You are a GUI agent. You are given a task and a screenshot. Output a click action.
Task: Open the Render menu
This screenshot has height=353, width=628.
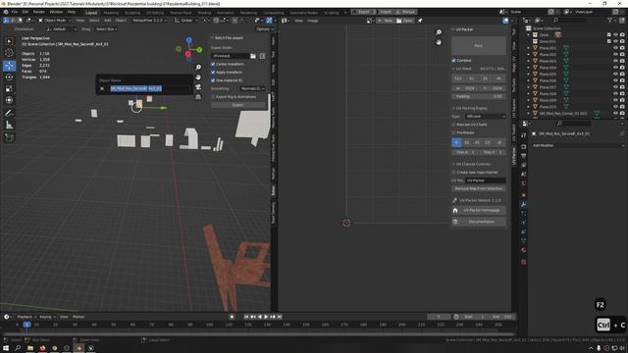pos(39,12)
